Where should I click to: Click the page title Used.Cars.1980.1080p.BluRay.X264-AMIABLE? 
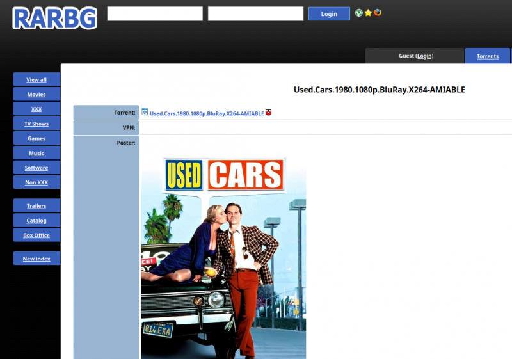[x=379, y=90]
